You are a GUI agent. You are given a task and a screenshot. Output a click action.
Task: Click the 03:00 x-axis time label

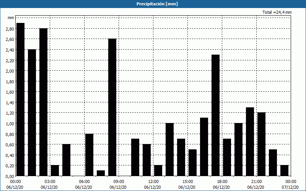50,182
